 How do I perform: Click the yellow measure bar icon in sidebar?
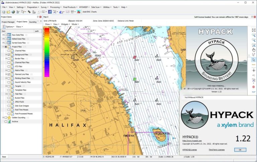(x=254, y=65)
